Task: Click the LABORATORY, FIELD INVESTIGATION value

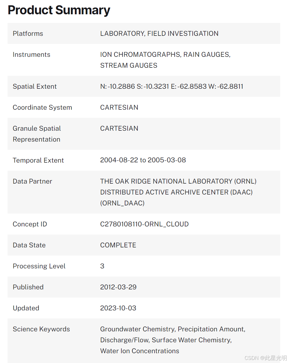Action: [159, 34]
